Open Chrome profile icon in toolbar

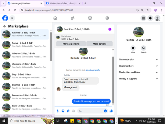point(155,10)
